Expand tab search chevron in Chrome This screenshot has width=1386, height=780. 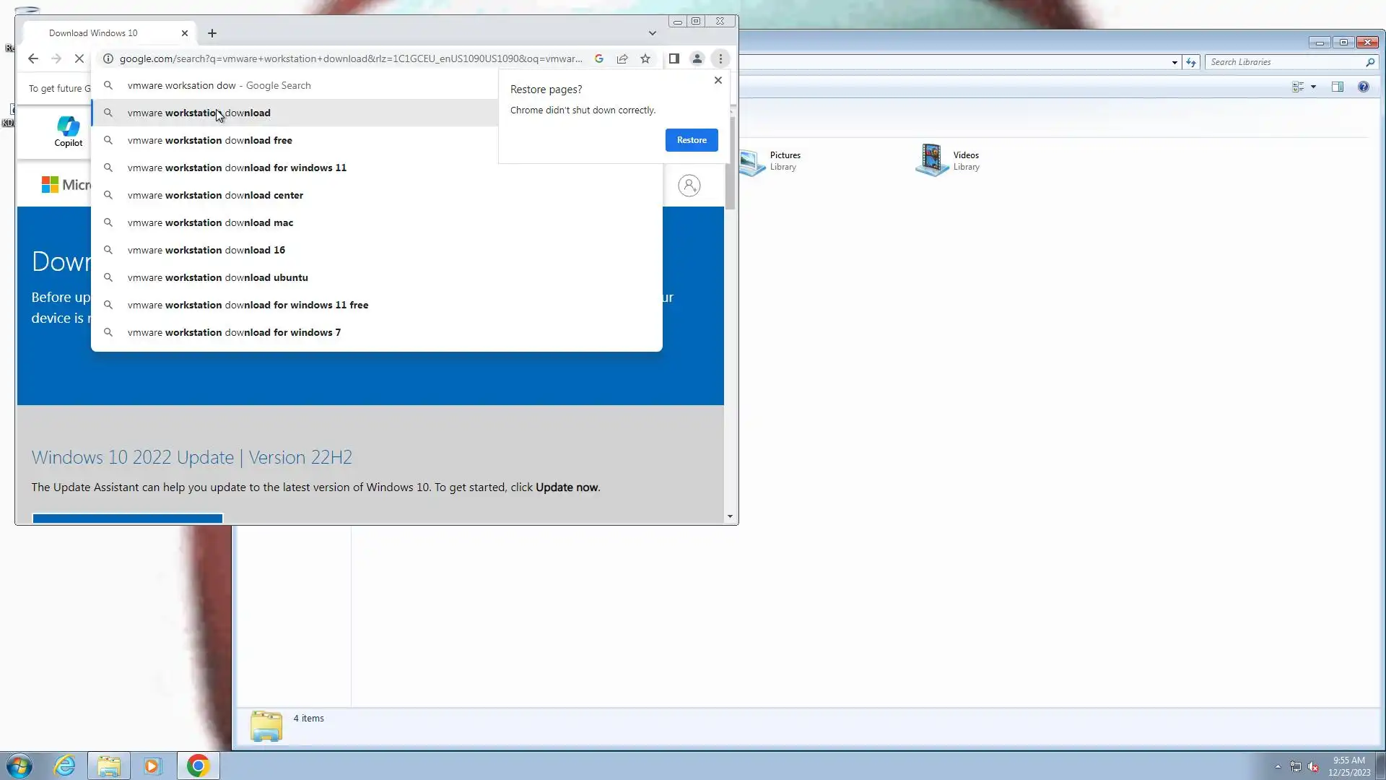[653, 33]
